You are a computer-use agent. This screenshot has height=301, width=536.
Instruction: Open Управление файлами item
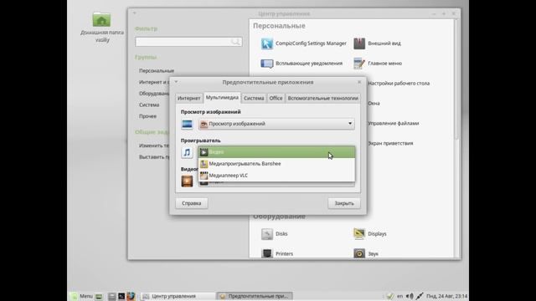click(393, 123)
